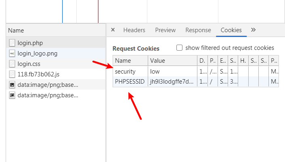Expand more tabs with double chevron
This screenshot has height=162, width=285.
(253, 30)
